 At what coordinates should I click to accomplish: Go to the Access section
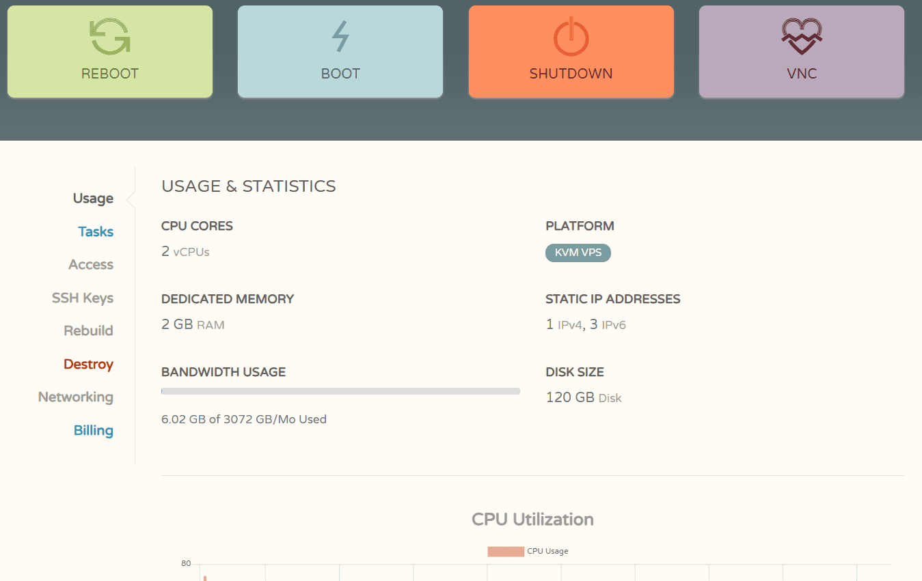click(91, 265)
